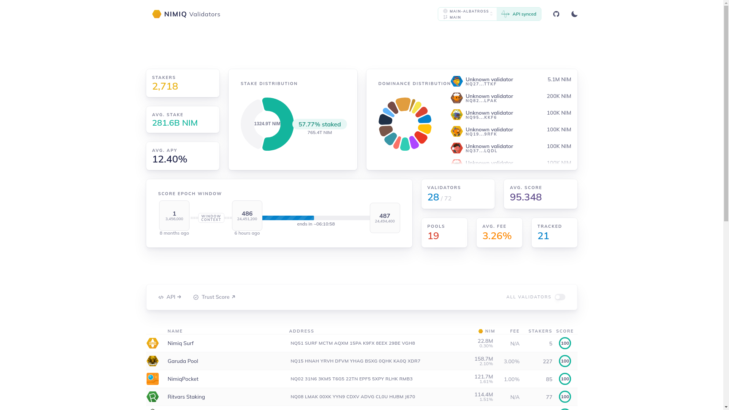Open the Trust Score link

(214, 297)
